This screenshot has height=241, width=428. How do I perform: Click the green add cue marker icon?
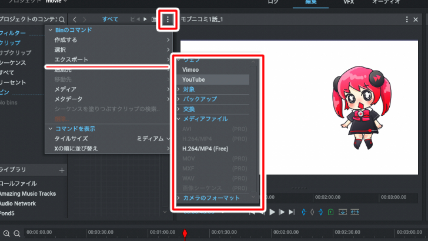[330, 212]
